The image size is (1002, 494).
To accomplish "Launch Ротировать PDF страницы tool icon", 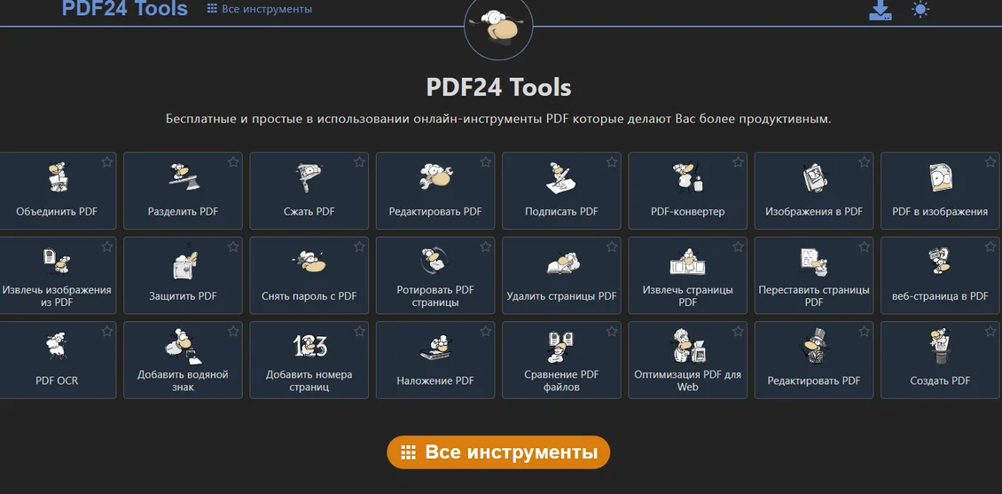I will pos(435,261).
